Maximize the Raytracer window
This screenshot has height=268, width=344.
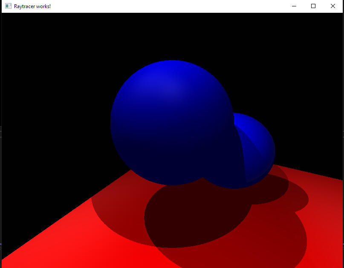[313, 6]
